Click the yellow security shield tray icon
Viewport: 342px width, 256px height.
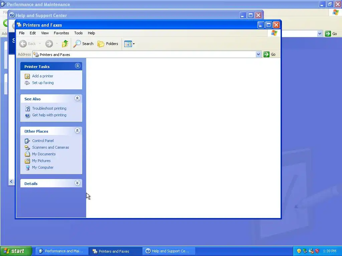[299, 251]
